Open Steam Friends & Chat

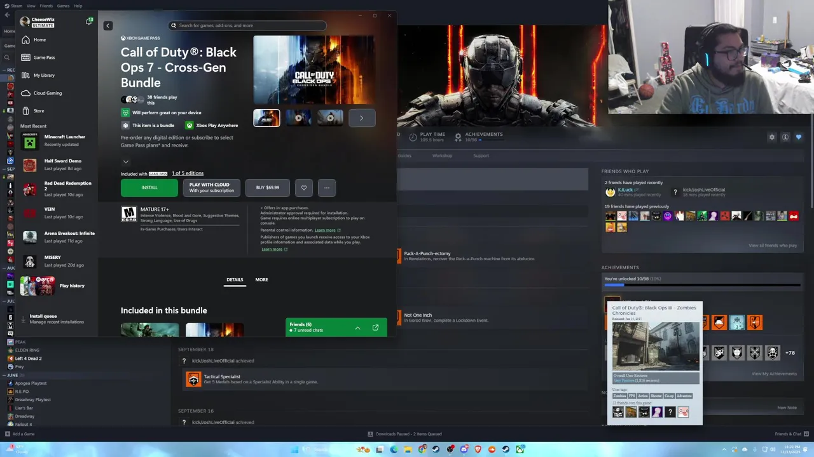(x=792, y=434)
